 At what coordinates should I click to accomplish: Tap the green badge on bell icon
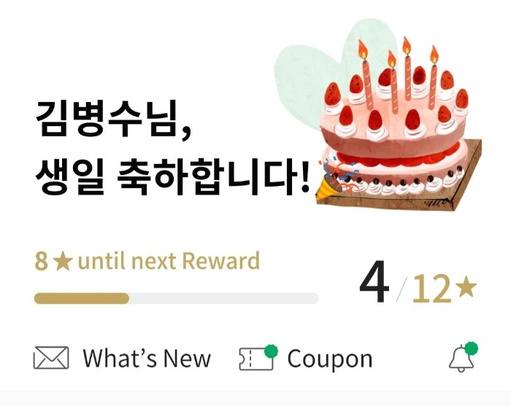[x=472, y=348]
